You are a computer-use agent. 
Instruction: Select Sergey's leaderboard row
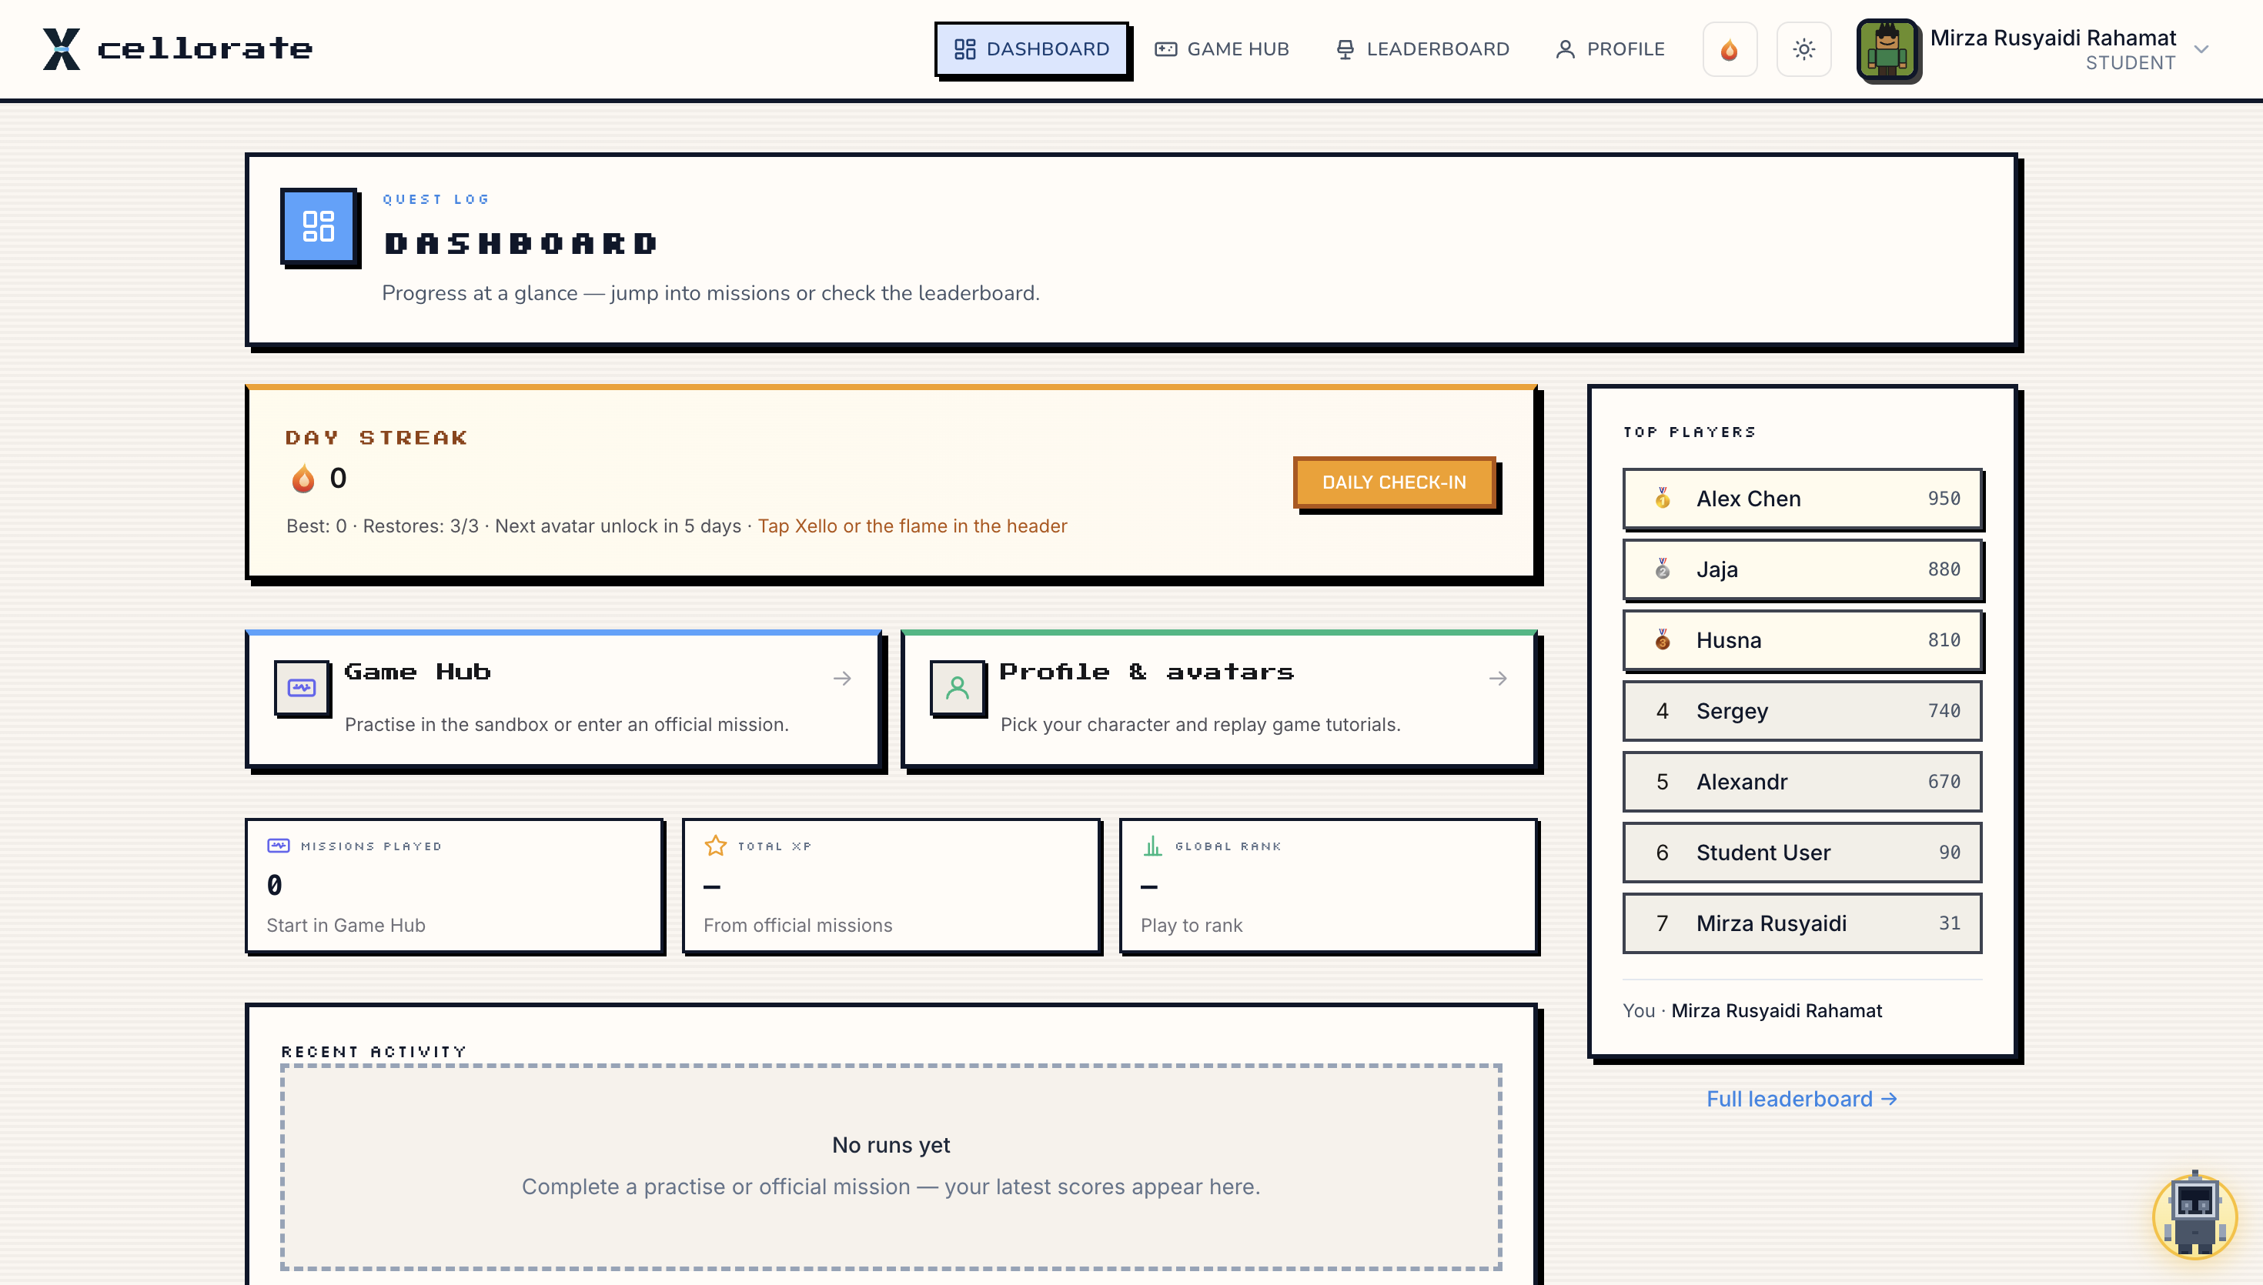pos(1802,710)
